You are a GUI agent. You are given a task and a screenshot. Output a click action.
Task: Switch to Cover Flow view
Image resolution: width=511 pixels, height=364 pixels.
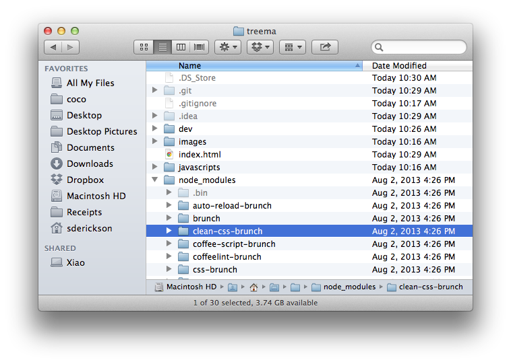tap(200, 47)
